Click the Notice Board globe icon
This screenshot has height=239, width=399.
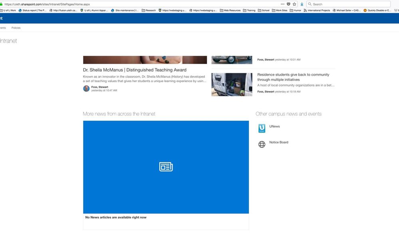(262, 144)
